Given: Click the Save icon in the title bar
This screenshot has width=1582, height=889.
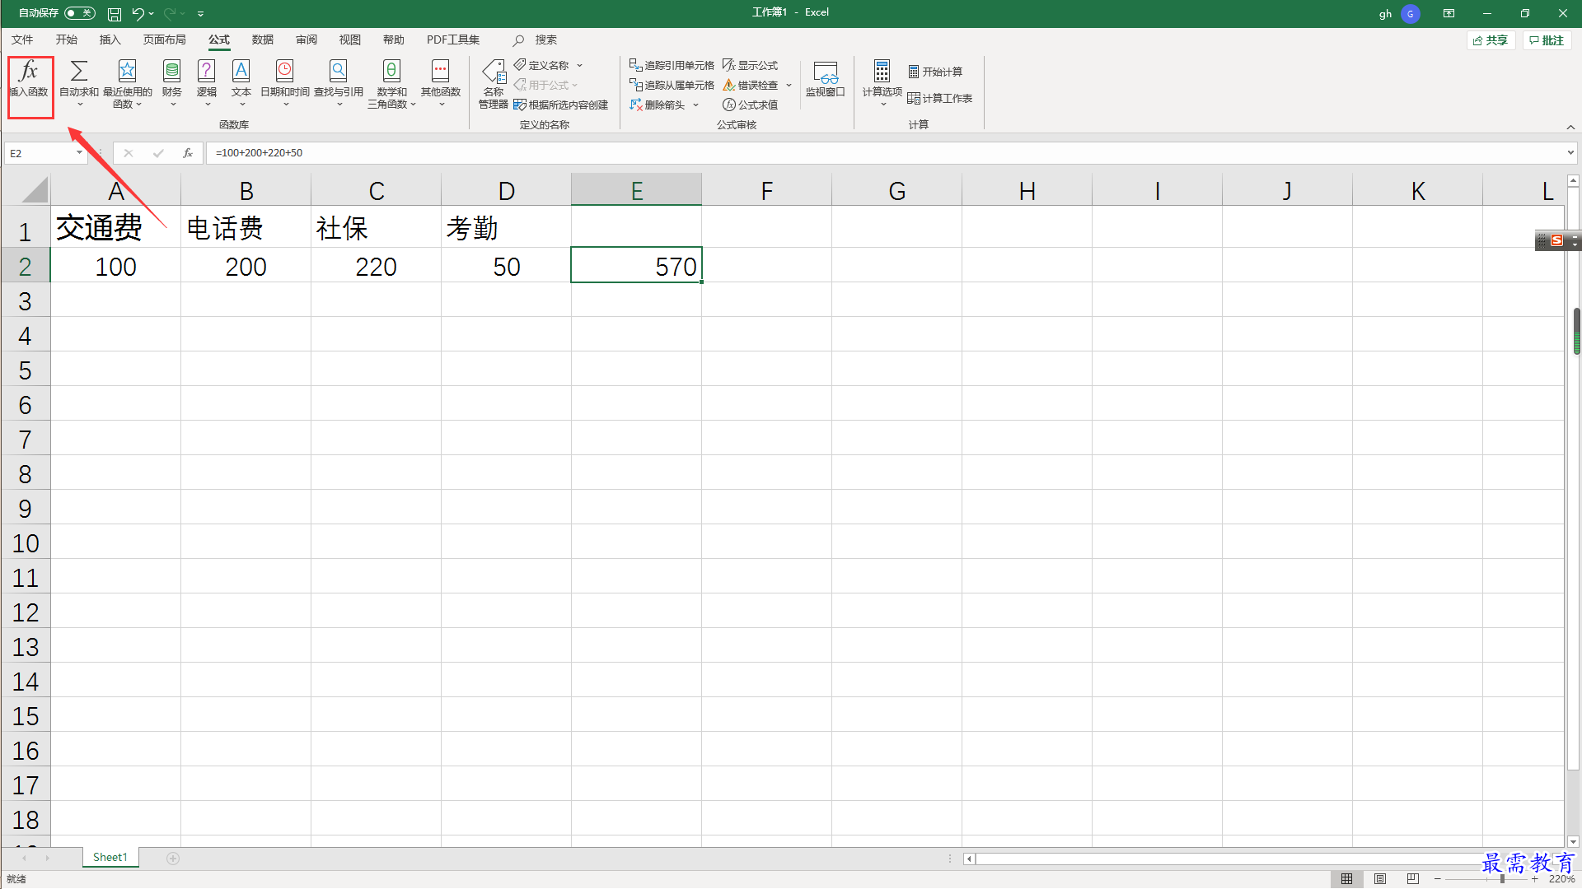Looking at the screenshot, I should click(115, 13).
